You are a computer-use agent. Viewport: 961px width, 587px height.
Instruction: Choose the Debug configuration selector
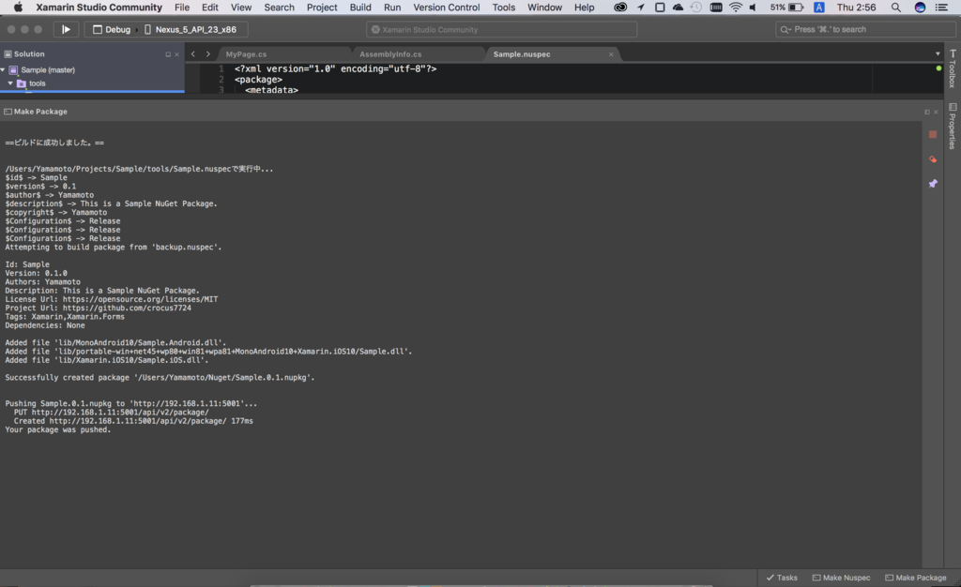point(112,29)
